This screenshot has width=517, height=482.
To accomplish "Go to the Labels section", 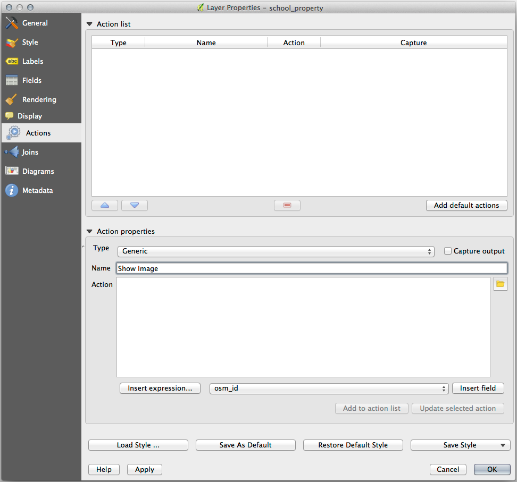I will [32, 61].
